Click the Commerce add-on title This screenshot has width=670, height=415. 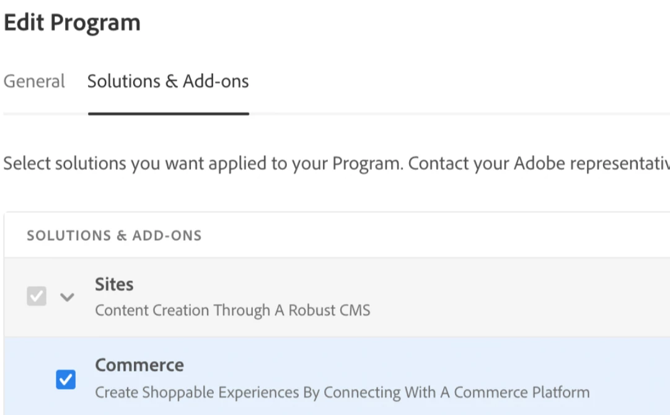tap(139, 365)
